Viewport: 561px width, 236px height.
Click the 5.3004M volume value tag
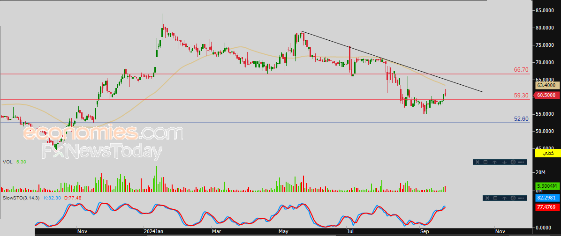[547, 186]
